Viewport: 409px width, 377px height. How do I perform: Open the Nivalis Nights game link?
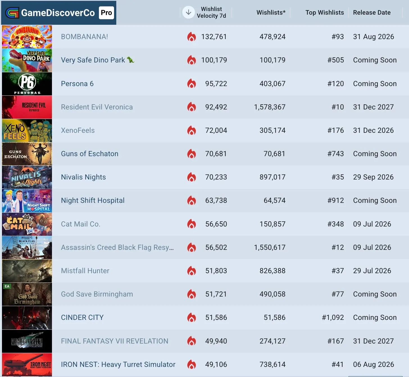[x=83, y=177]
